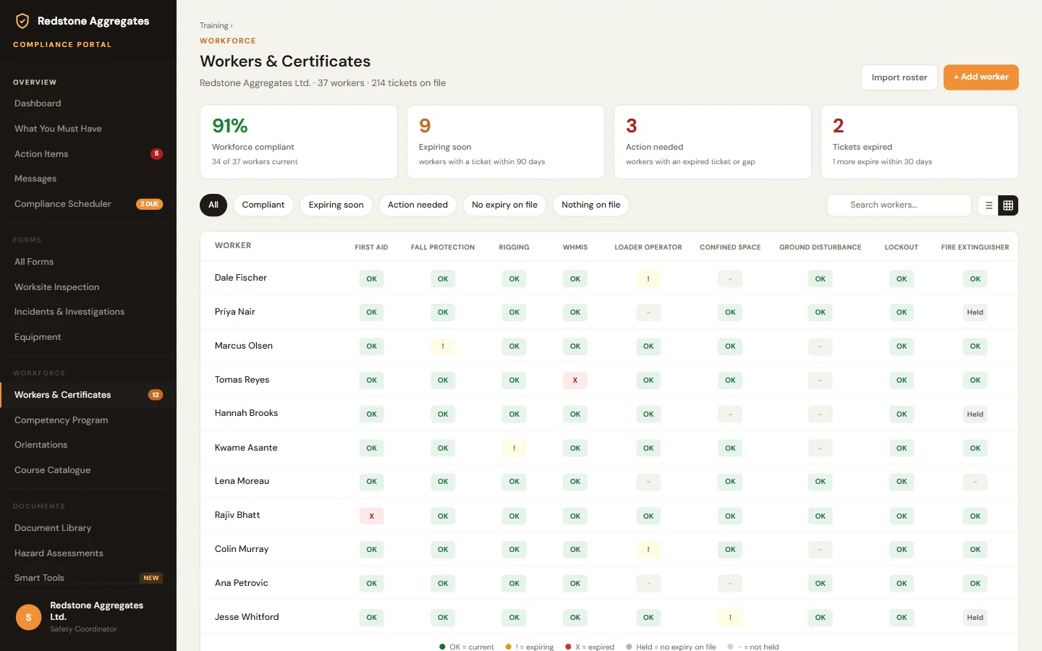The width and height of the screenshot is (1042, 651).
Task: Click Colin Murray's expiring Loader Operator status
Action: [x=648, y=550]
